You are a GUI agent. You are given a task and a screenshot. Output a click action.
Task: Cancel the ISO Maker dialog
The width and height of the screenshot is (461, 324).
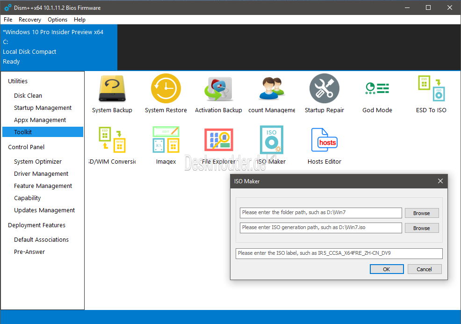coord(424,269)
